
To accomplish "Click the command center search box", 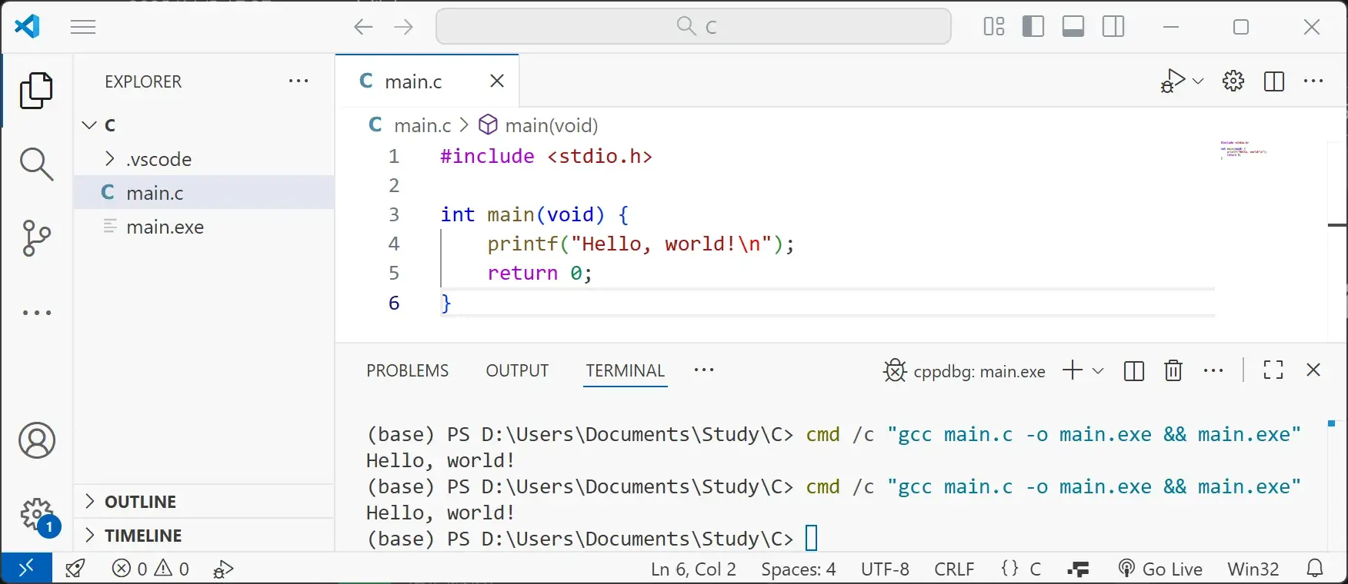I will click(693, 27).
